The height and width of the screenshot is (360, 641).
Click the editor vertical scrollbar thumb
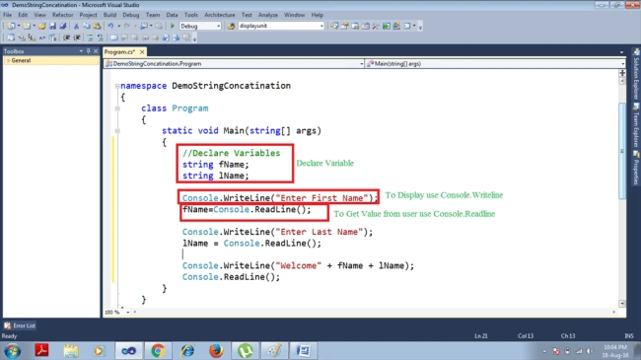(622, 151)
